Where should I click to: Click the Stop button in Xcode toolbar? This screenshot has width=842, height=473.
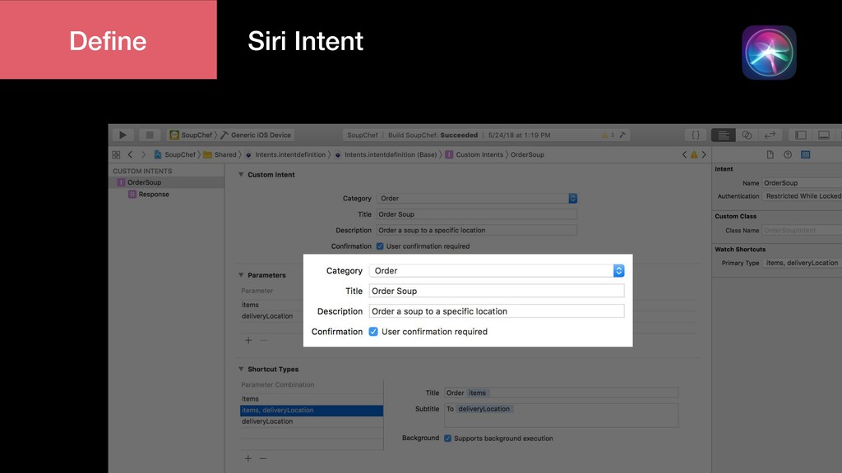150,135
